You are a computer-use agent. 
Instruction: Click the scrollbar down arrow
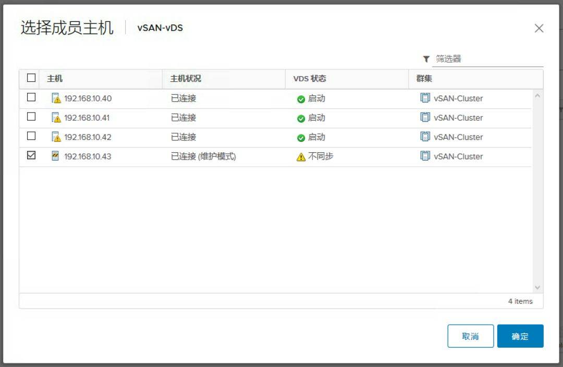(537, 287)
